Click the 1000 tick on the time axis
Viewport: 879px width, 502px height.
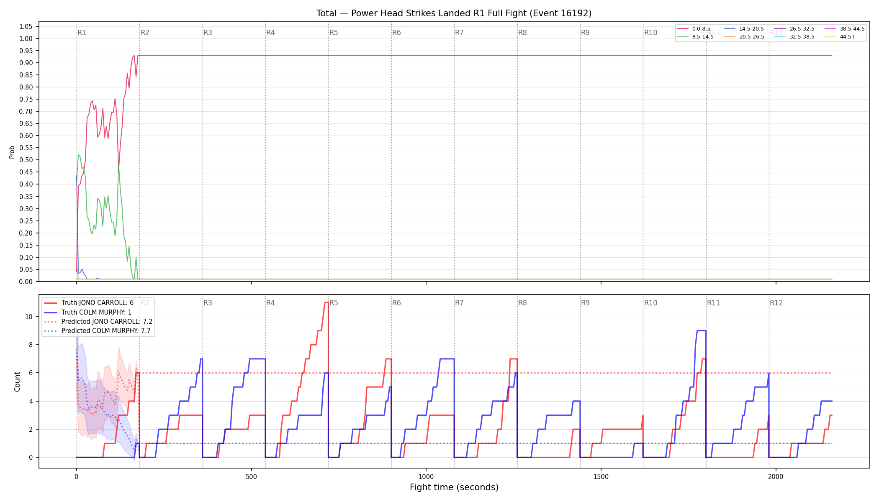click(426, 476)
